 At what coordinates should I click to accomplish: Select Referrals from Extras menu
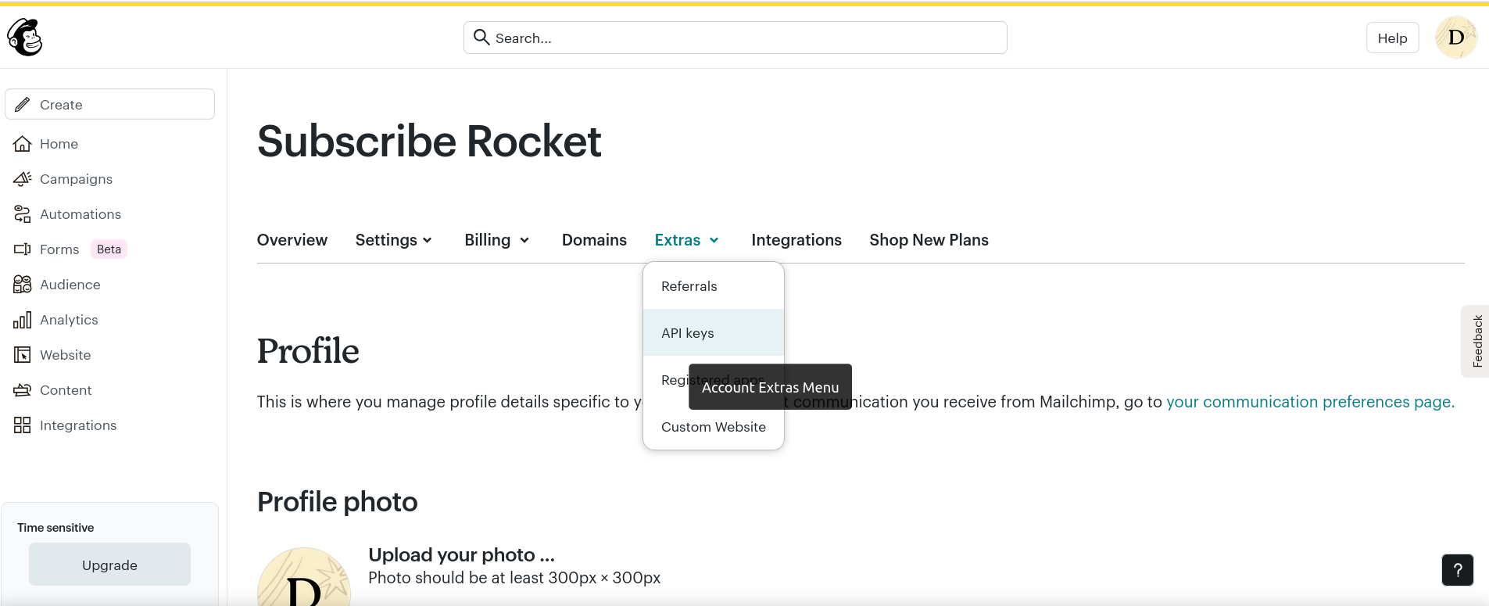(714, 286)
